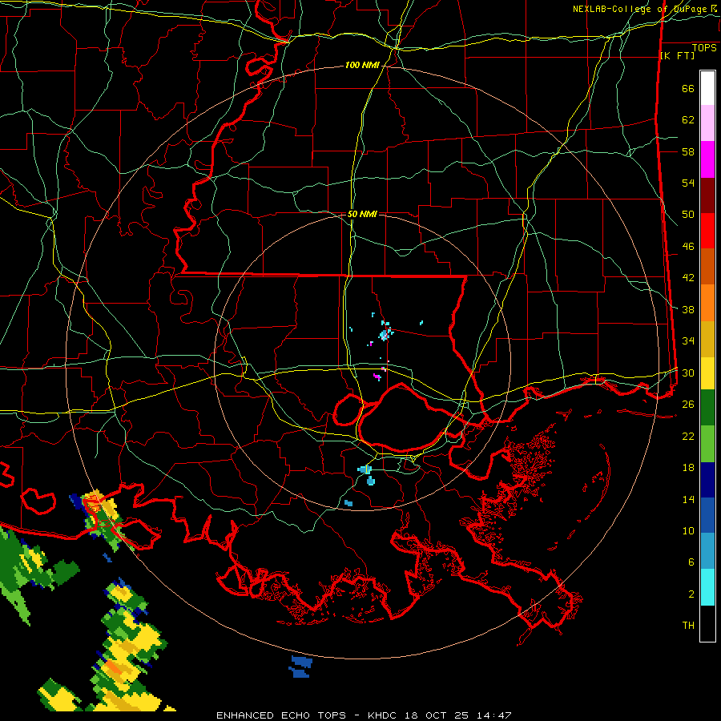Click the 14:47 timestamp in the caption
The width and height of the screenshot is (721, 721).
point(493,715)
